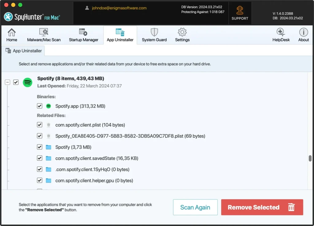Viewport: 314px width, 226px height.
Task: Click the Remove Selected button
Action: [x=262, y=207]
